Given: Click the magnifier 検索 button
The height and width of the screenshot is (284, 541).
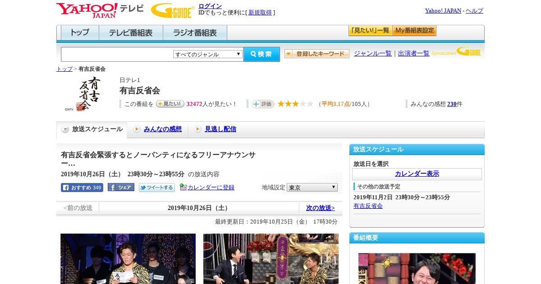Looking at the screenshot, I should click(261, 54).
